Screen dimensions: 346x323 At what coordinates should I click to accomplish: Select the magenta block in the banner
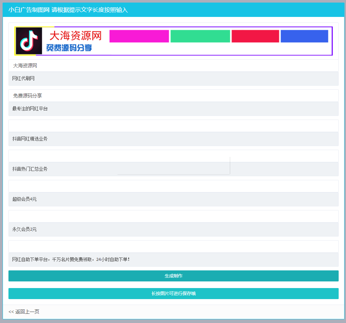click(139, 36)
